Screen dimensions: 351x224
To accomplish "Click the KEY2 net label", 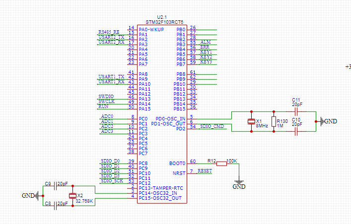I will [206, 57].
